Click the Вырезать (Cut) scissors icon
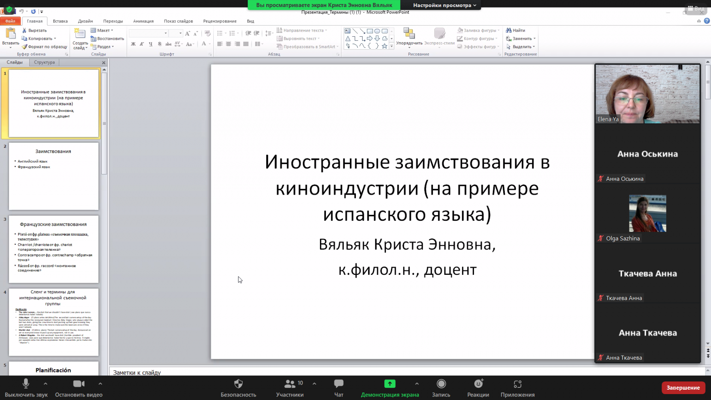This screenshot has height=400, width=711. 24,30
